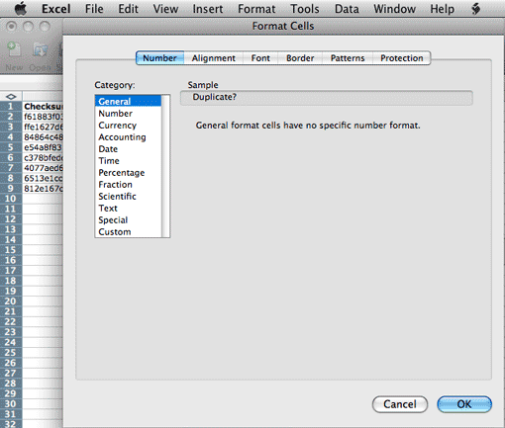Switch to the Alignment tab

click(214, 58)
